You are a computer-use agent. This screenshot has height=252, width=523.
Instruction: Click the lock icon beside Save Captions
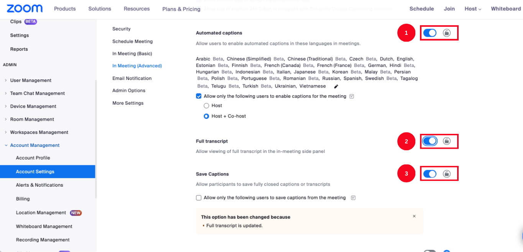(x=446, y=174)
